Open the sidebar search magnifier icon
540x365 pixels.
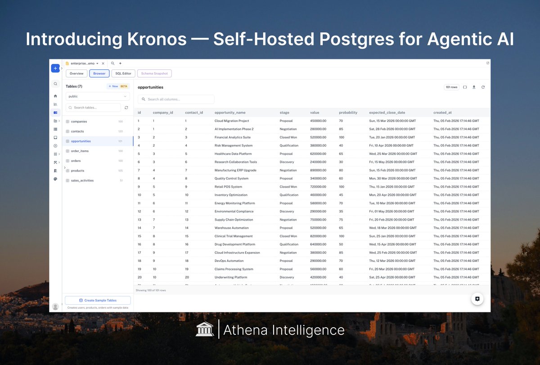55,84
